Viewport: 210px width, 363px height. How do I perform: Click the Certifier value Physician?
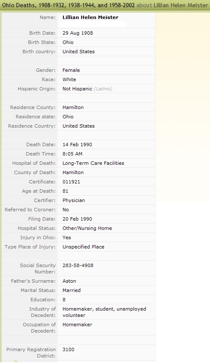tap(74, 200)
